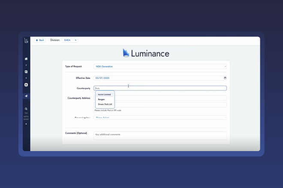Open the Type of Request dropdown
Viewport: 283px width, 188px height.
click(x=160, y=67)
